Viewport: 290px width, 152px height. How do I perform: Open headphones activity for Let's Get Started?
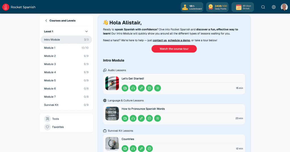click(133, 88)
